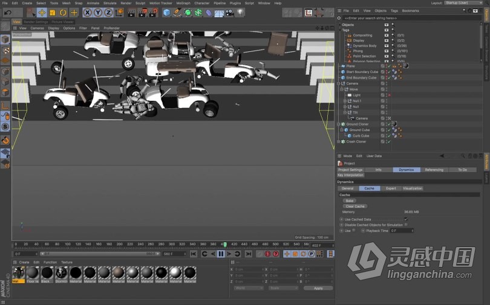Click the magnet Snap icon in left toolbar

coord(5,140)
